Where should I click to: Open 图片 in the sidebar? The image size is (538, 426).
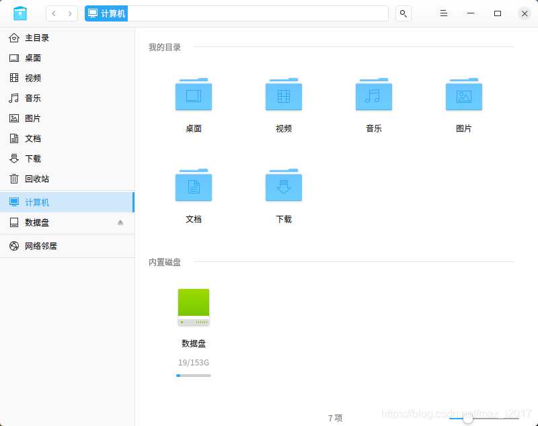[67, 118]
